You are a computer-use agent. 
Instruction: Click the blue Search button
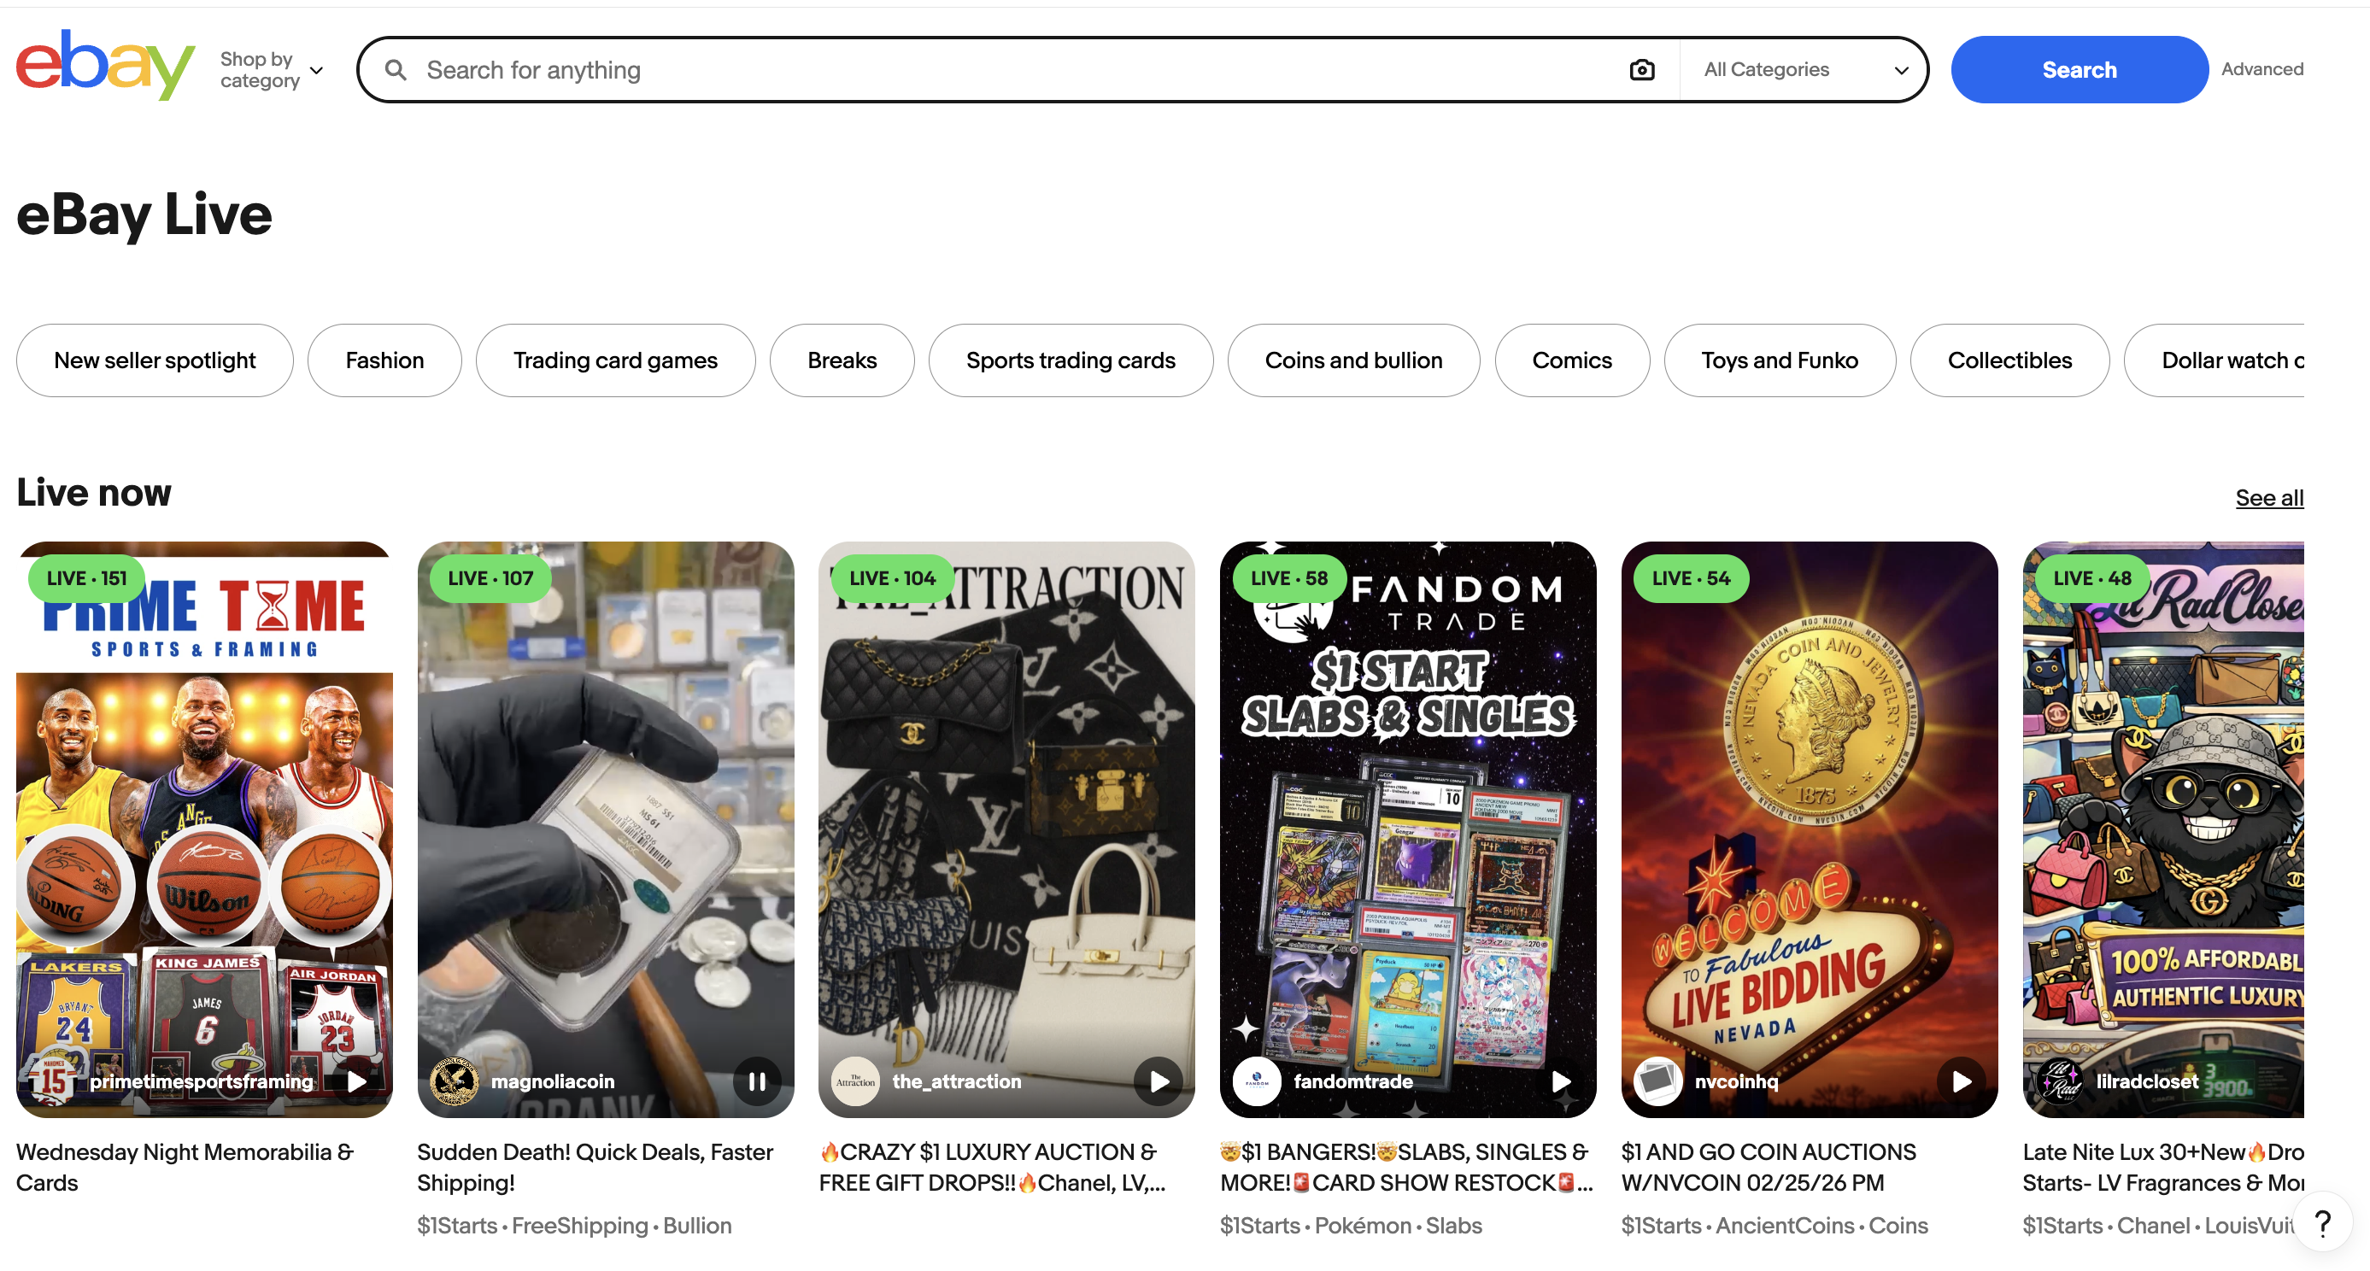point(2079,70)
